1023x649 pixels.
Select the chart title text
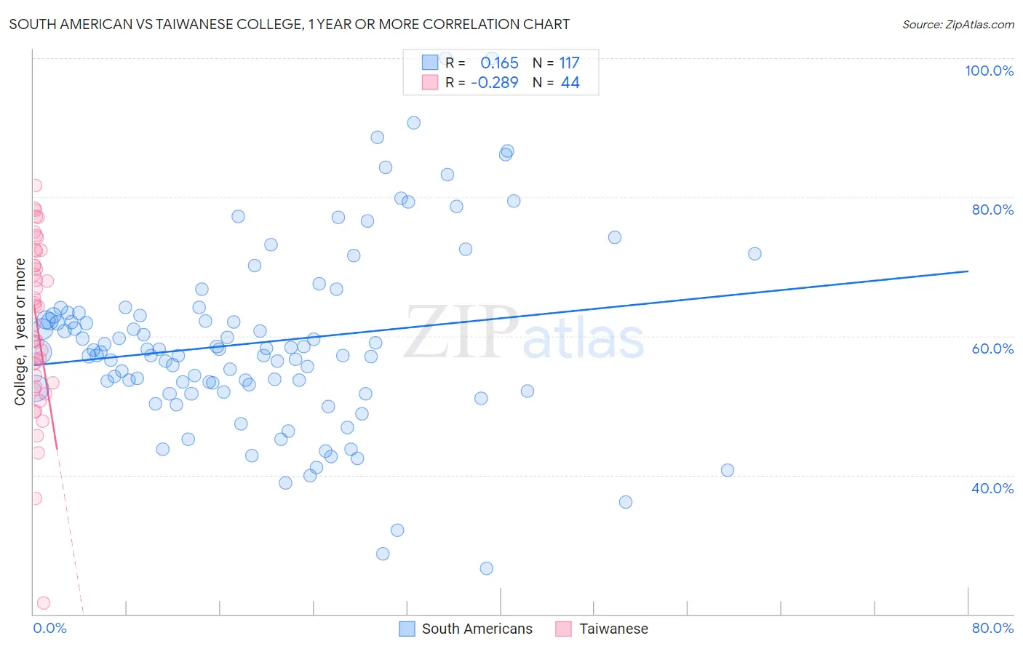[290, 24]
